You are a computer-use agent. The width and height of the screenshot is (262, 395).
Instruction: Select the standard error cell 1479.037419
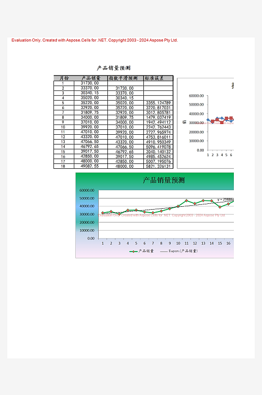158,117
